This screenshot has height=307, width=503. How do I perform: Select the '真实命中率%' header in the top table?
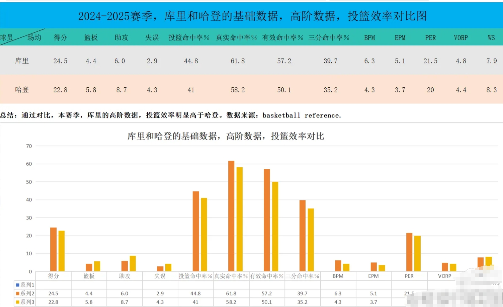[x=236, y=37]
